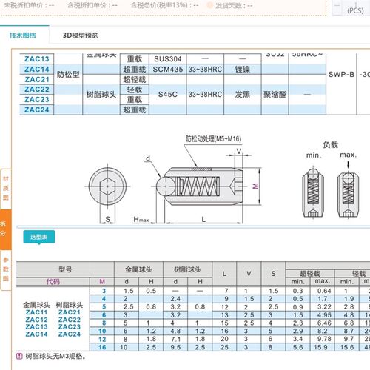Click the hexagon end-view drawing
Screen dimensions: 370x370
(107, 186)
